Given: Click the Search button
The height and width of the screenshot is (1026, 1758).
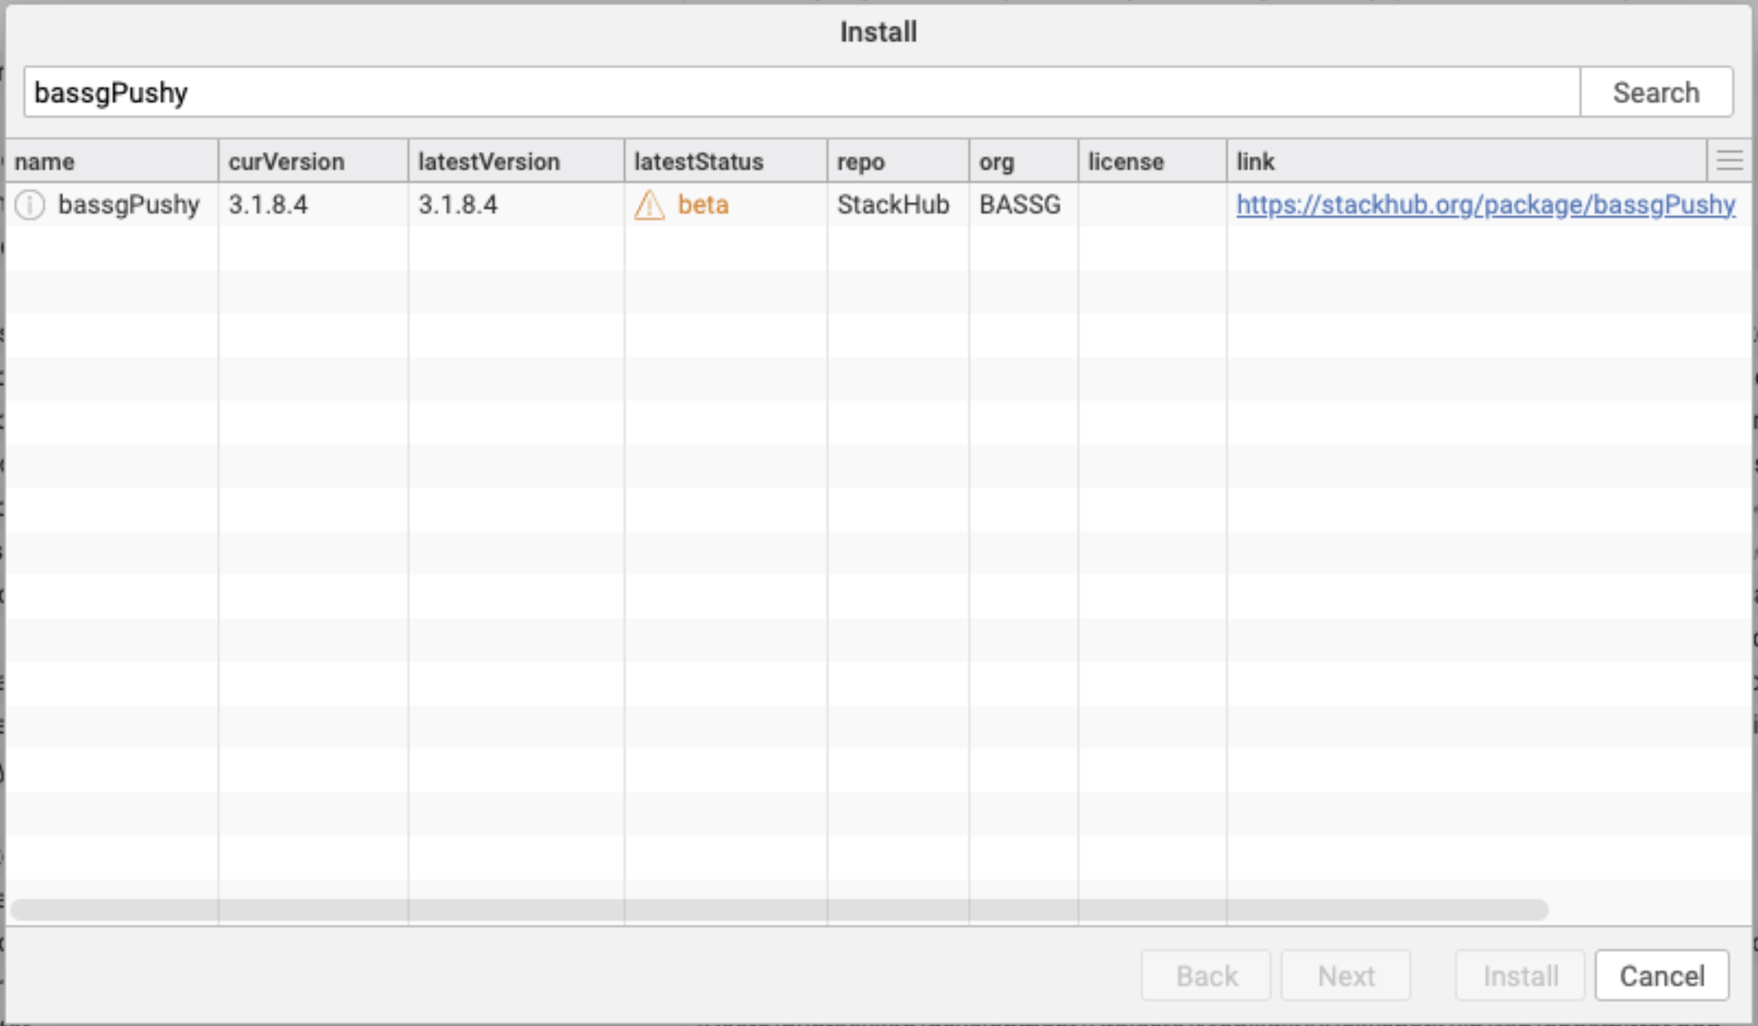Looking at the screenshot, I should 1655,92.
